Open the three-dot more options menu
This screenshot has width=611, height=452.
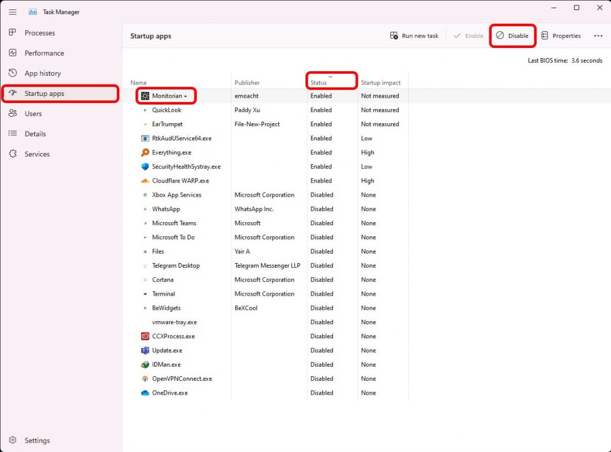point(598,36)
